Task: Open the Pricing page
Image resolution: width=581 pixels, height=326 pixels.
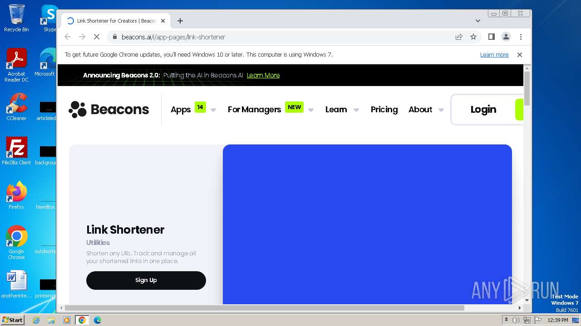Action: pyautogui.click(x=384, y=110)
